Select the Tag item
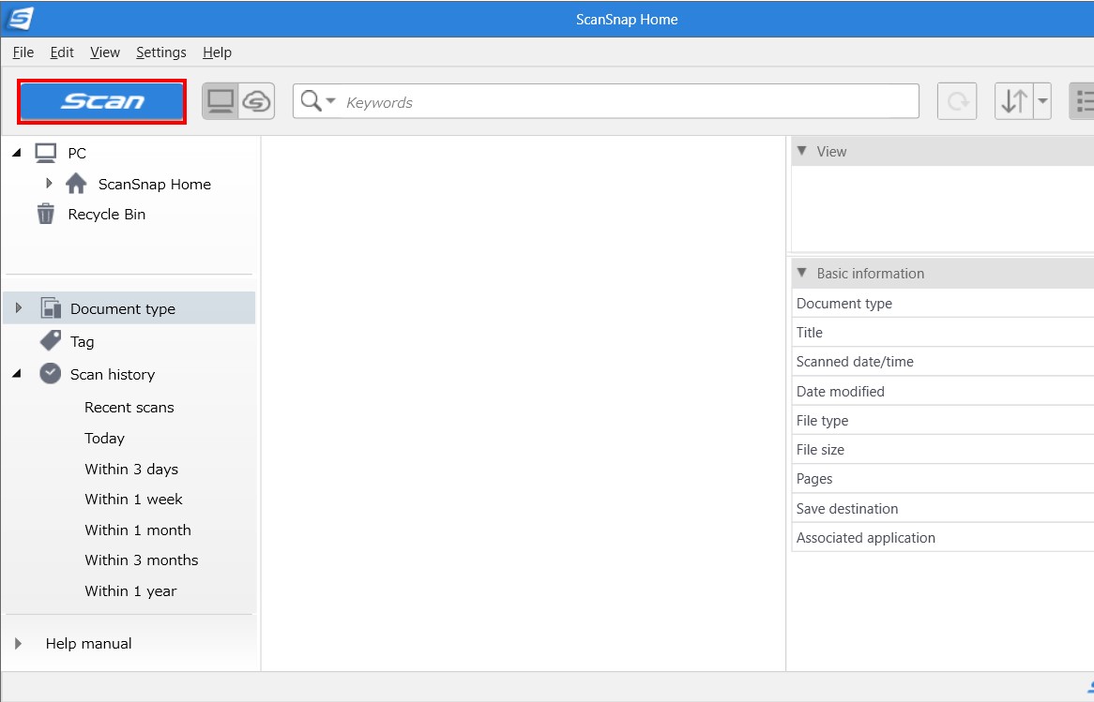1094x702 pixels. coord(83,341)
